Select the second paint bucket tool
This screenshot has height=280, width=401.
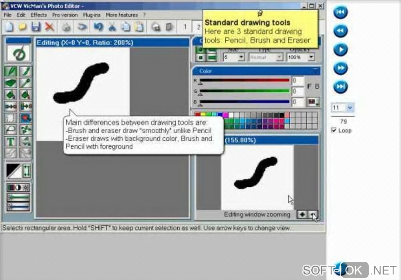click(x=26, y=95)
